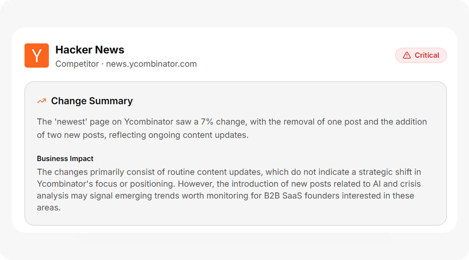Screen dimensions: 469x260
Task: Click the Business Impact heading
Action: coord(65,159)
